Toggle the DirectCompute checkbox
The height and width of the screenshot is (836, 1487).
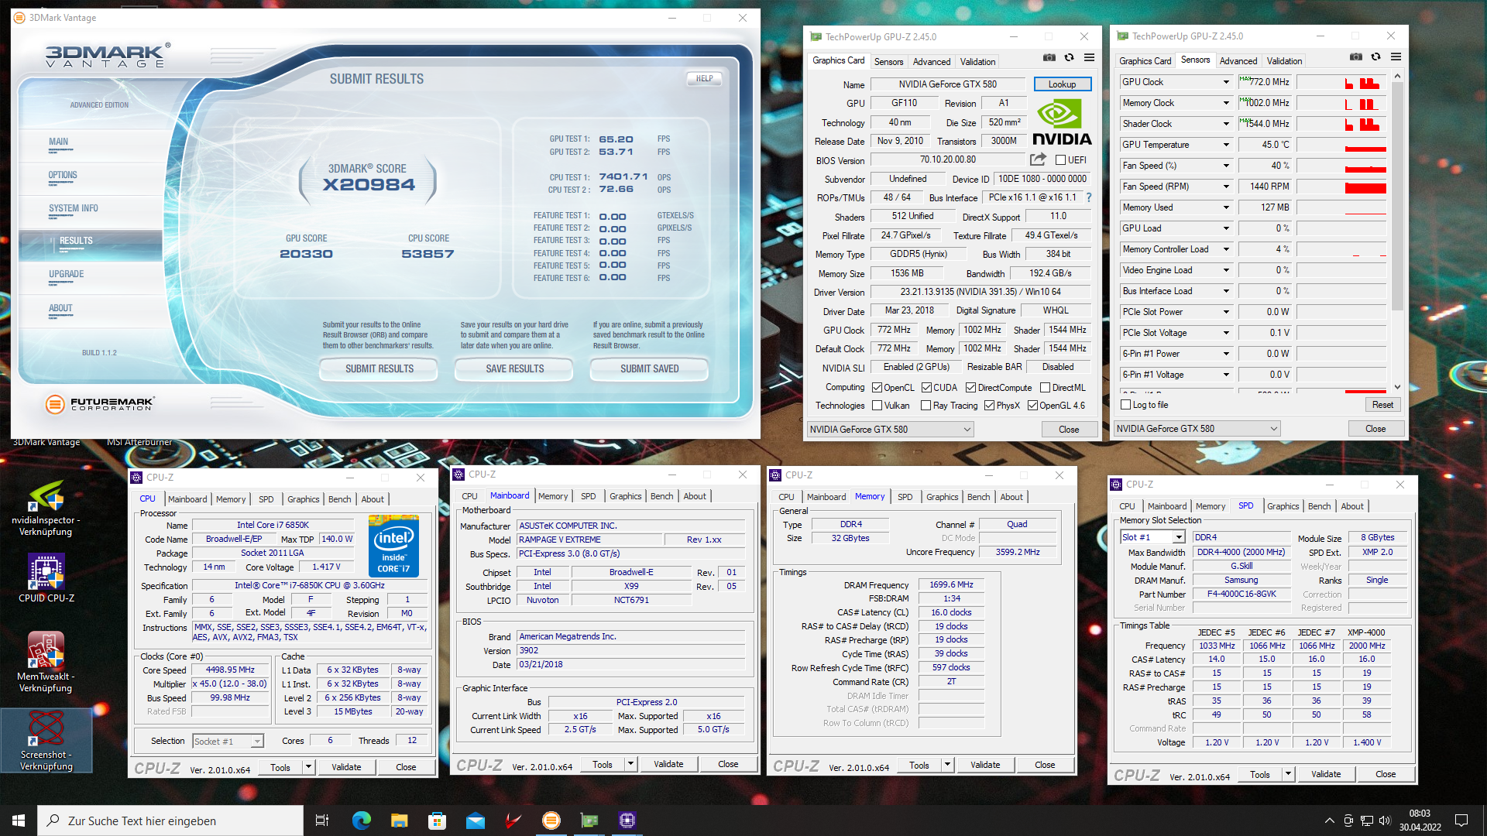tap(970, 388)
